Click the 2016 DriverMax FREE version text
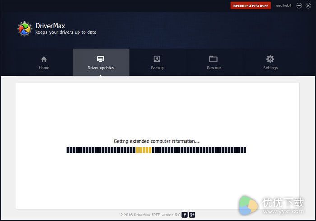 (x=150, y=215)
